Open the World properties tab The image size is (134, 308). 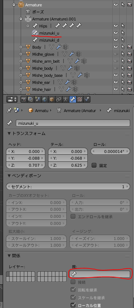[44, 99]
